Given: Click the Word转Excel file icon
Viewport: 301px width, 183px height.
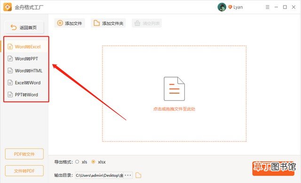Looking at the screenshot, I should pyautogui.click(x=10, y=47).
